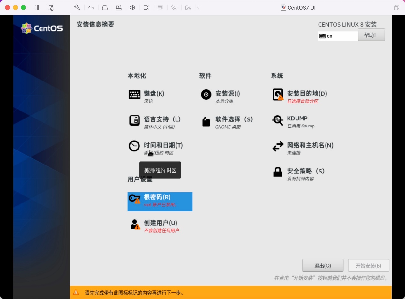
Task: Select the 语言支持 (L) label
Action: click(x=162, y=119)
